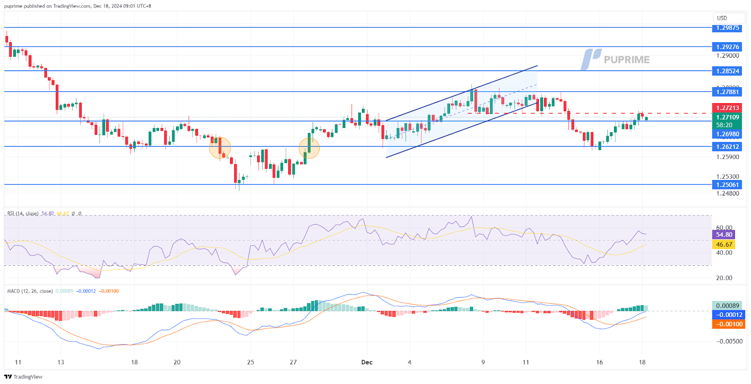
Task: Open the USD currency selector
Action: pos(728,18)
